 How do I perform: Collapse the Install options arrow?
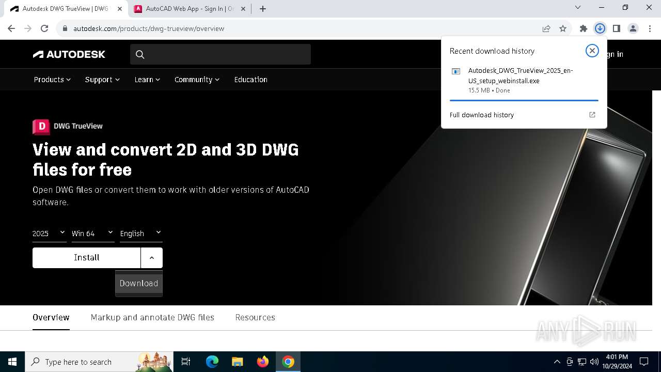(x=152, y=257)
